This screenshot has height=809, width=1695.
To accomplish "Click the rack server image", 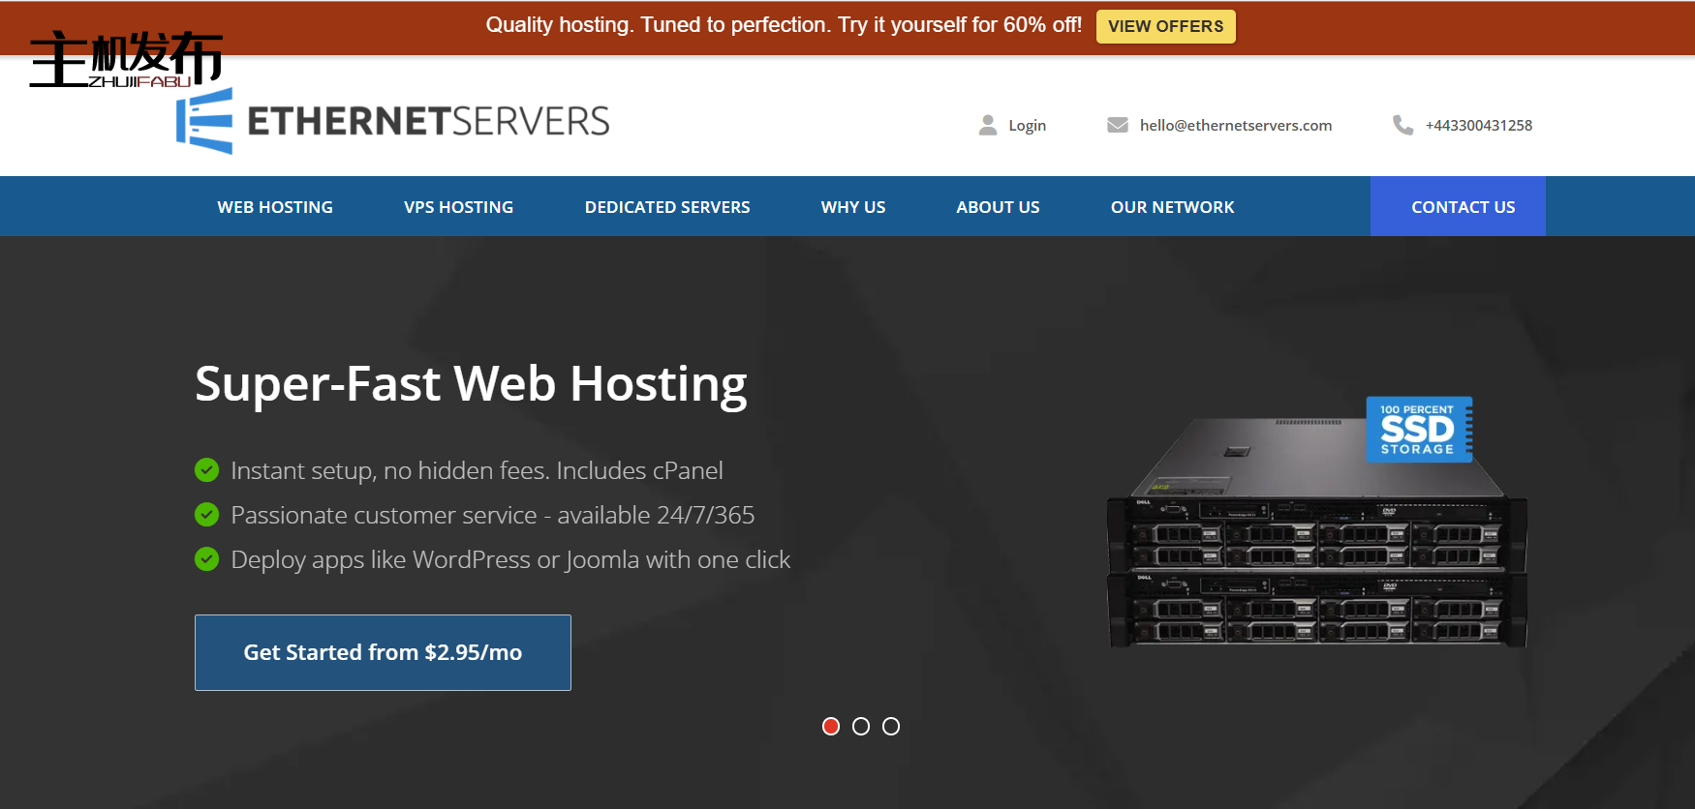I will [1317, 532].
